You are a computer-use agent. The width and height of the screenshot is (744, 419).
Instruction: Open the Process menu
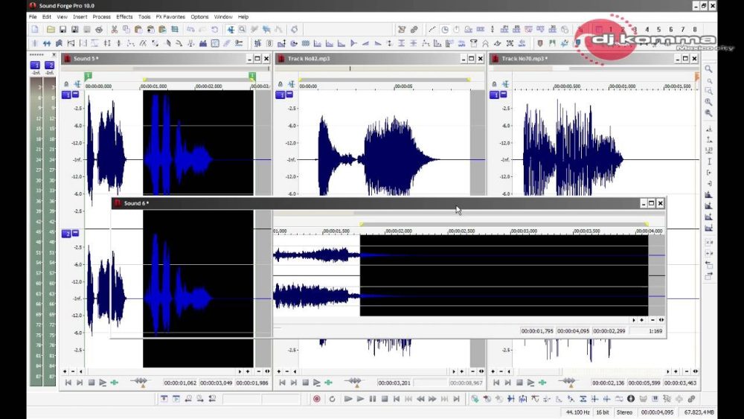click(102, 16)
